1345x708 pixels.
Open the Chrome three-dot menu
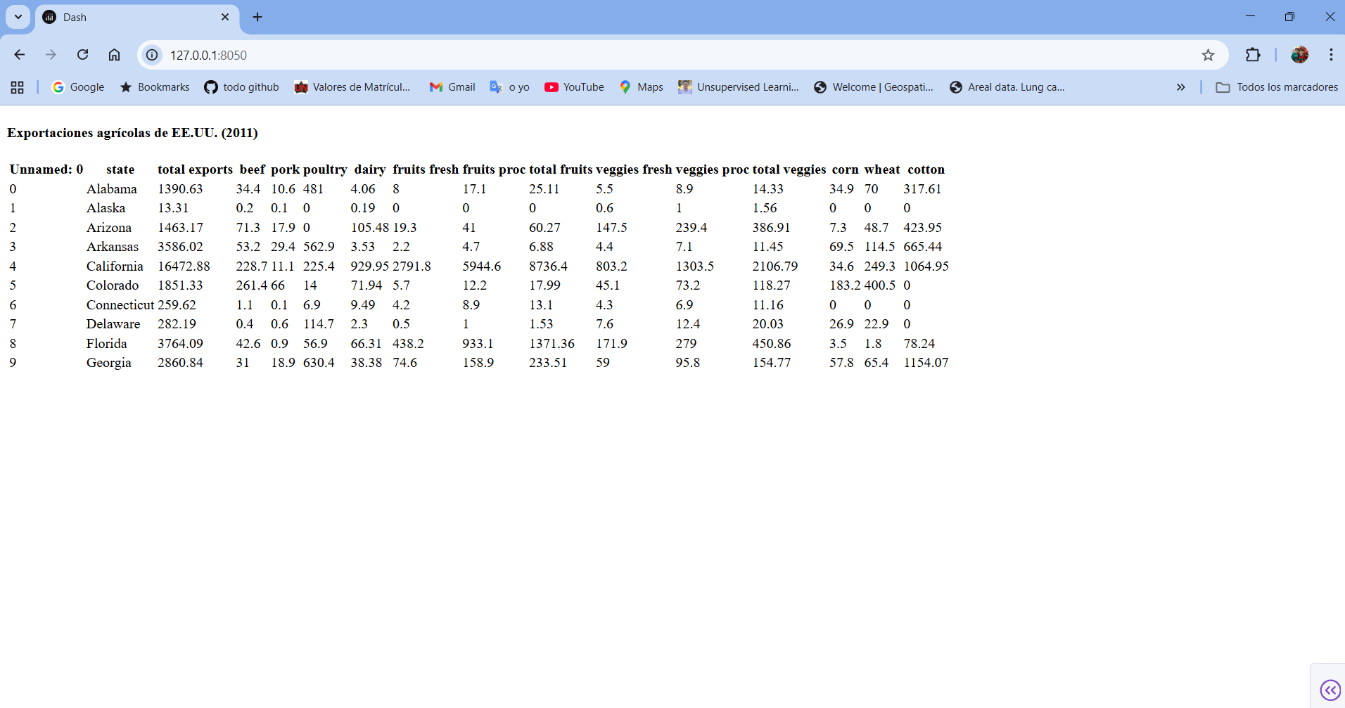click(x=1331, y=55)
